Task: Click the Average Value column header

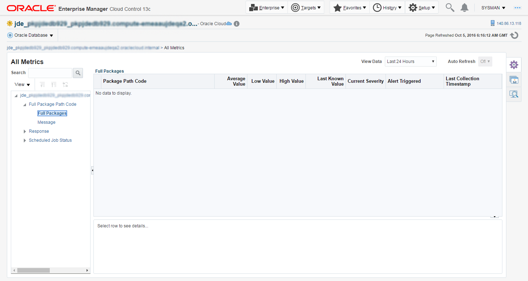Action: coord(231,81)
